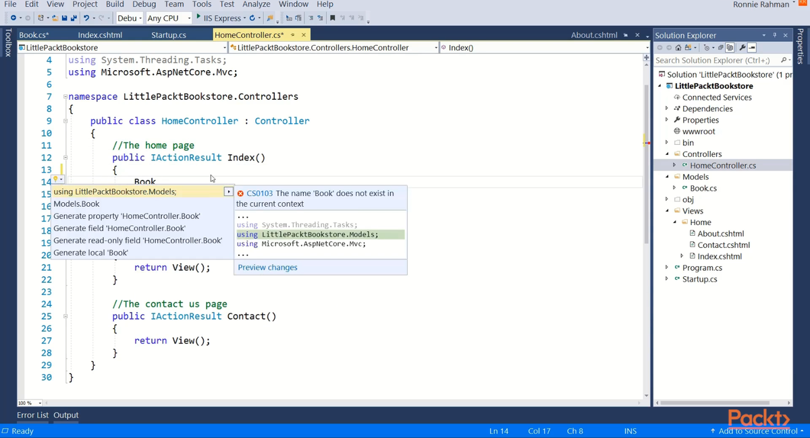
Task: Expand the Properties node in Solution Explorer
Action: (667, 120)
